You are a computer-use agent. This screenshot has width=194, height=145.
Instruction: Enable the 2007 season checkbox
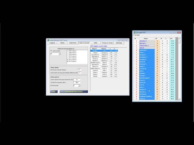click(x=68, y=51)
